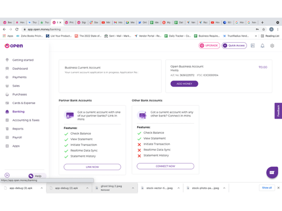282x211 pixels.
Task: Switch to the Pricing browser tab
Action: (69, 23)
